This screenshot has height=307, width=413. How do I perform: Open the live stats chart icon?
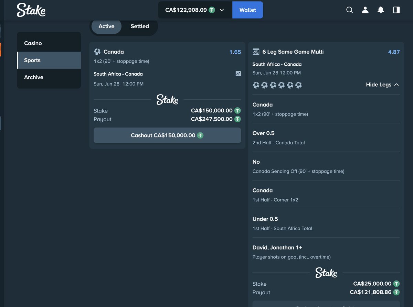click(238, 74)
